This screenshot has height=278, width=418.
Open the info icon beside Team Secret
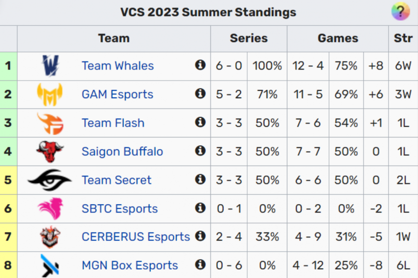[200, 179]
